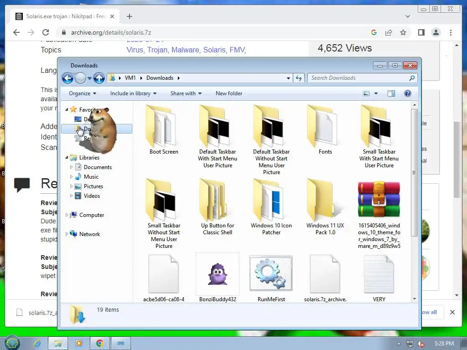
Task: Select the acbe5d06-ca08-4 file
Action: tap(164, 278)
